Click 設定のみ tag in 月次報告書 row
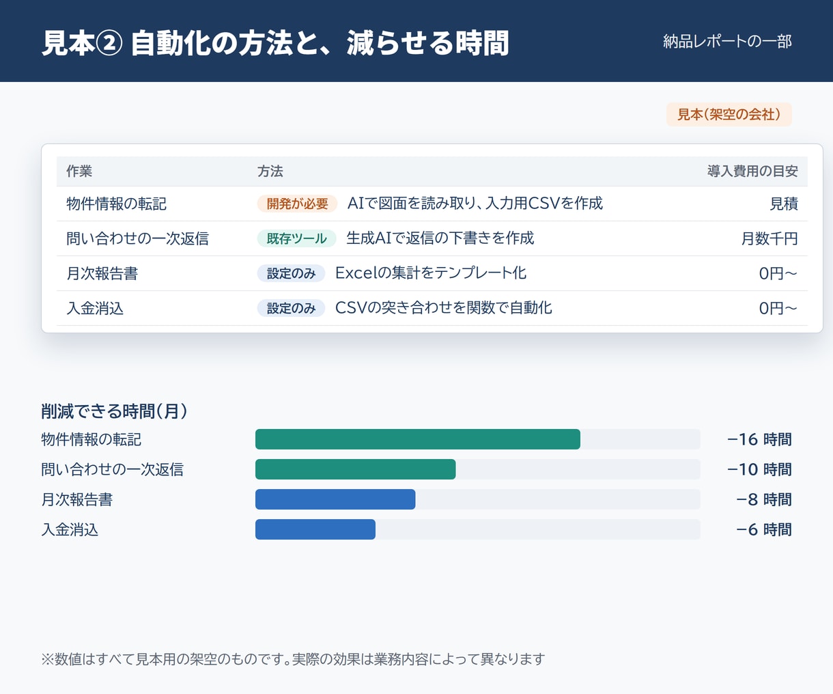Screen dimensions: 833x694 tap(291, 273)
